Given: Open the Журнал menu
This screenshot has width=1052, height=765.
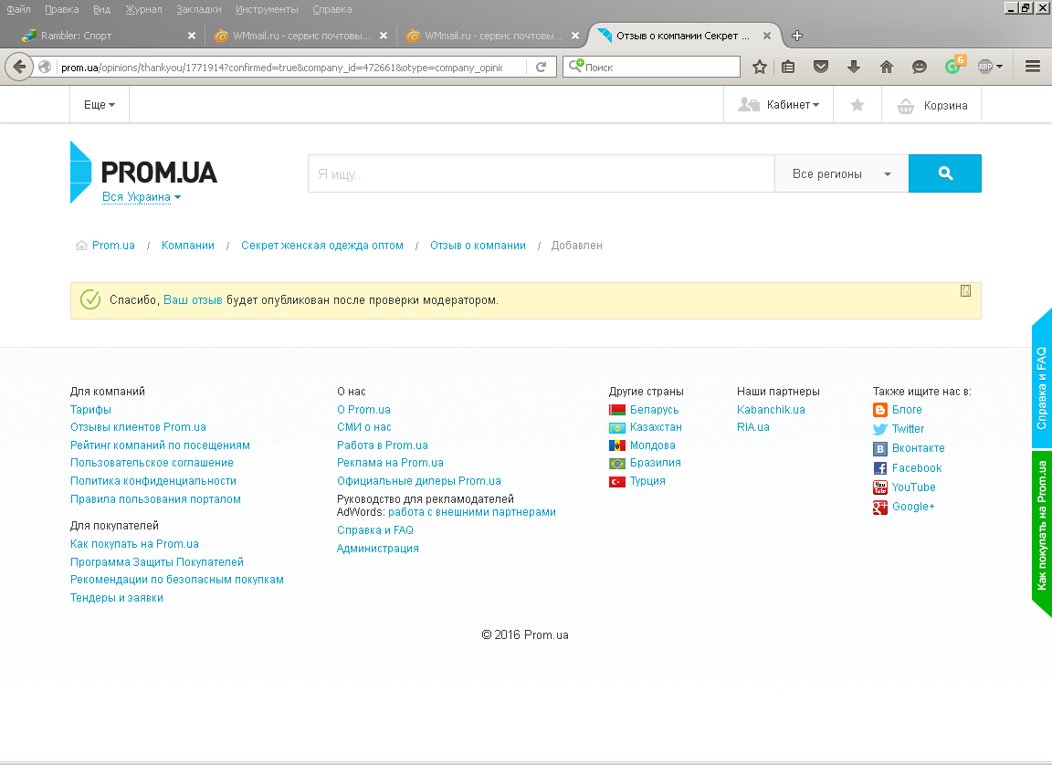Looking at the screenshot, I should pos(143,9).
